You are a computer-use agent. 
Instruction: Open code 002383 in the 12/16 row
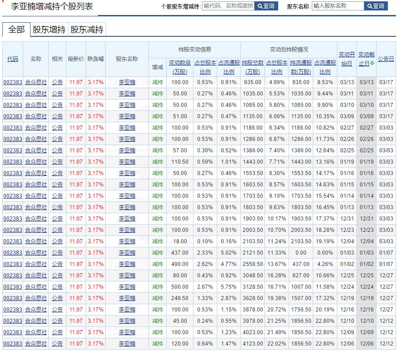(13, 310)
